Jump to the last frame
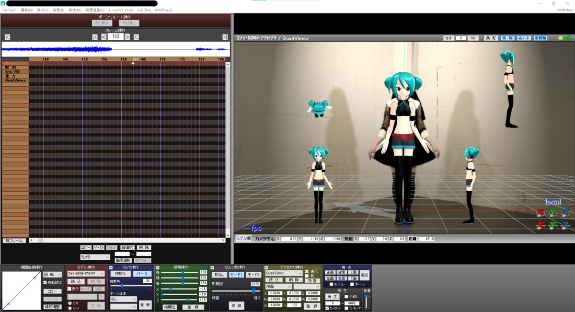 pos(225,37)
